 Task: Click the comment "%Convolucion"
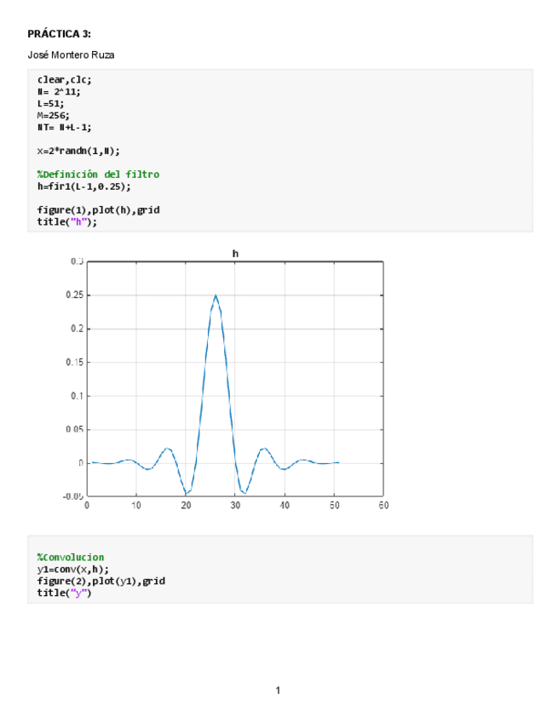click(71, 557)
